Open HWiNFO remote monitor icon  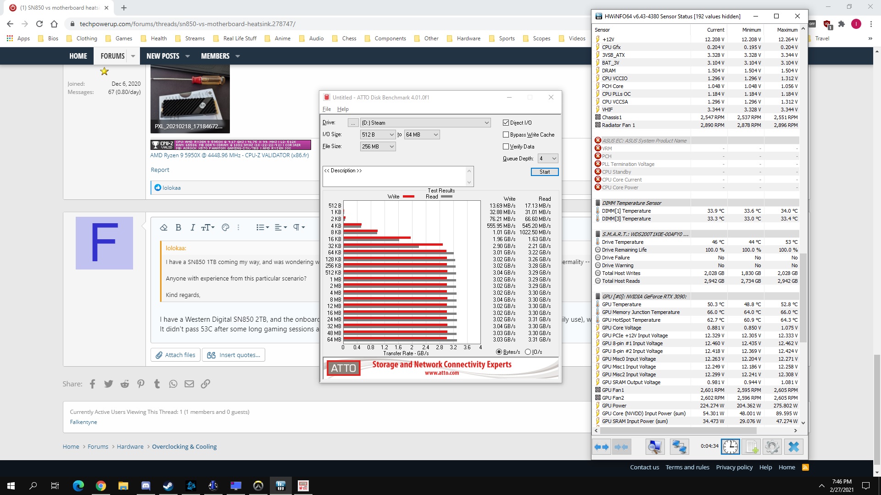[655, 447]
